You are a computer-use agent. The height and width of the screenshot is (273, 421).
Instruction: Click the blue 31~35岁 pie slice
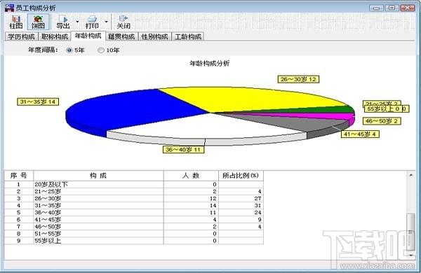tap(129, 110)
